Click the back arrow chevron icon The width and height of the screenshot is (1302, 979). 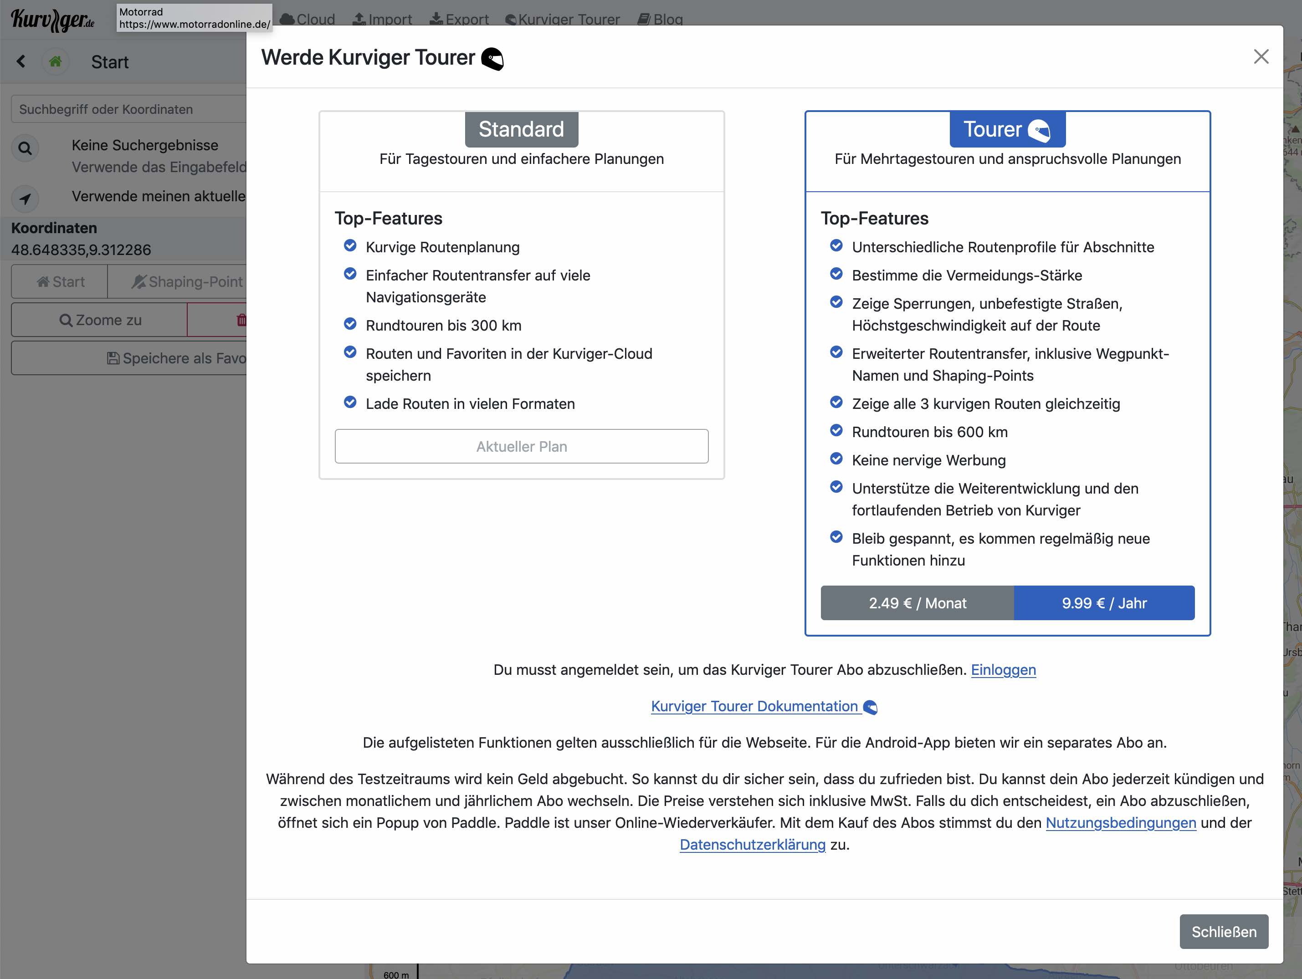tap(21, 61)
